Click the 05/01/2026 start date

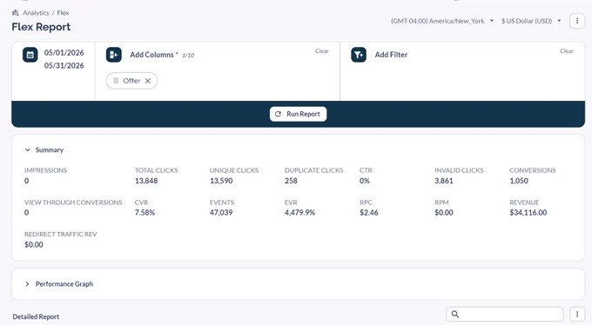click(x=64, y=53)
